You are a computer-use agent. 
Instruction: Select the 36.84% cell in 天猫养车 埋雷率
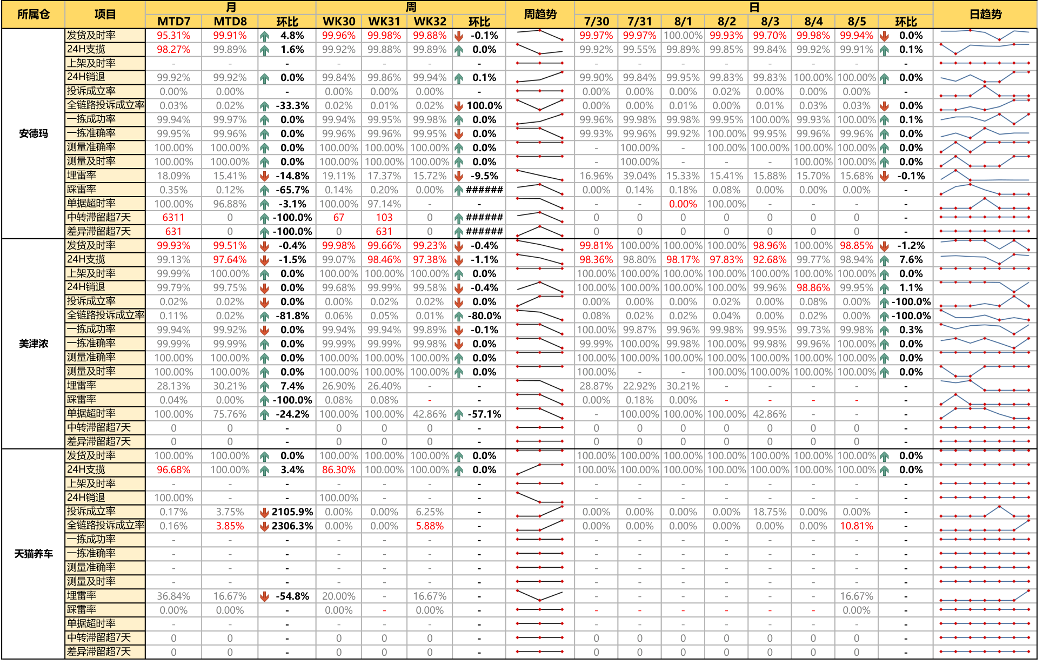click(x=173, y=596)
